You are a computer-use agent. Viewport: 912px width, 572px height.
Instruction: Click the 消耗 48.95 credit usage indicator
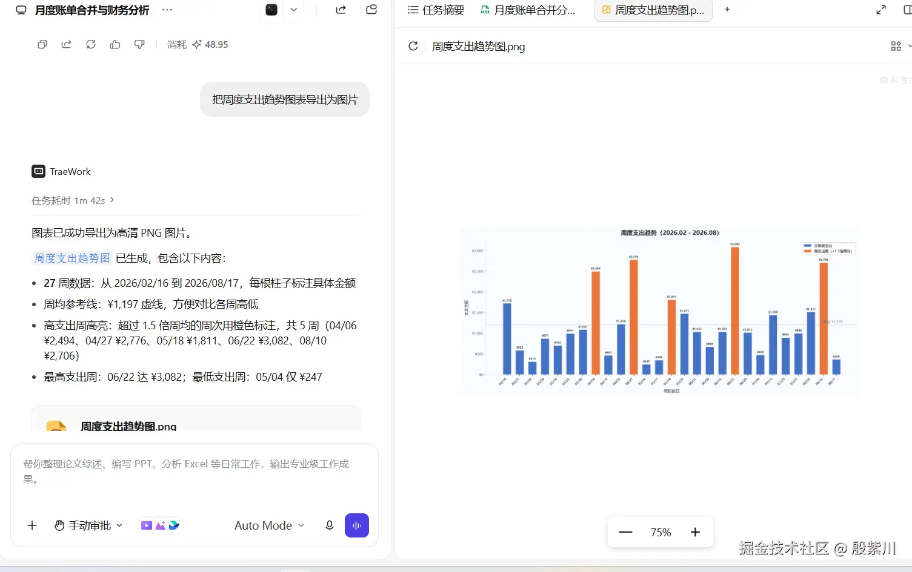[198, 44]
